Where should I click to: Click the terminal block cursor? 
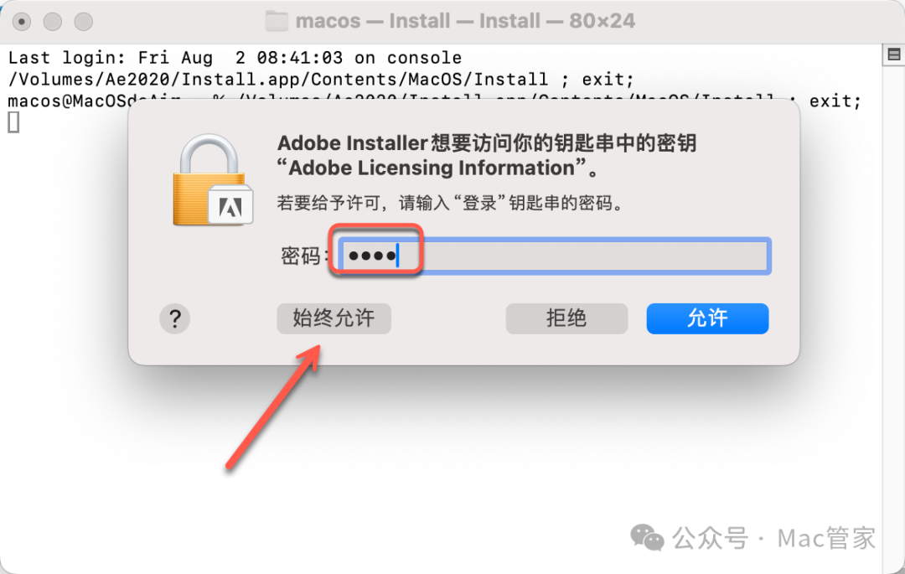13,122
